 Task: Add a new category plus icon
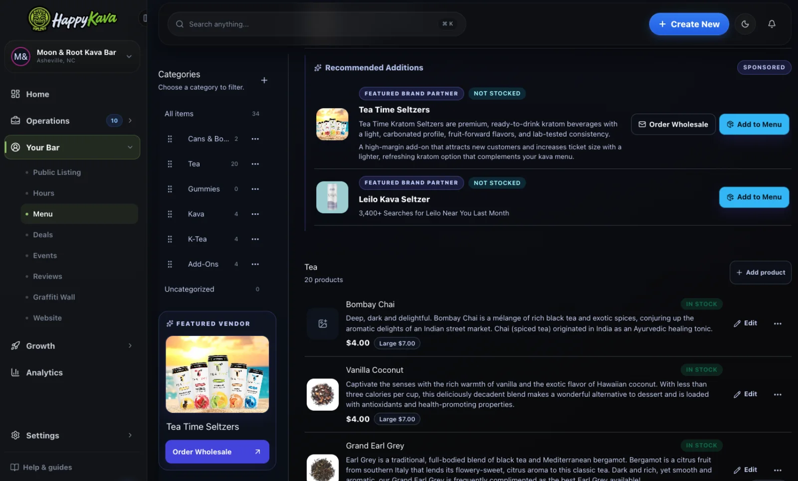click(x=264, y=80)
